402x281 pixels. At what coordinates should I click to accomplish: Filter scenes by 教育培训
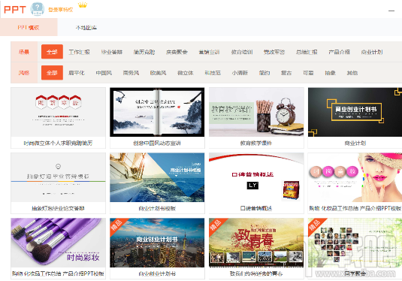[x=242, y=52]
